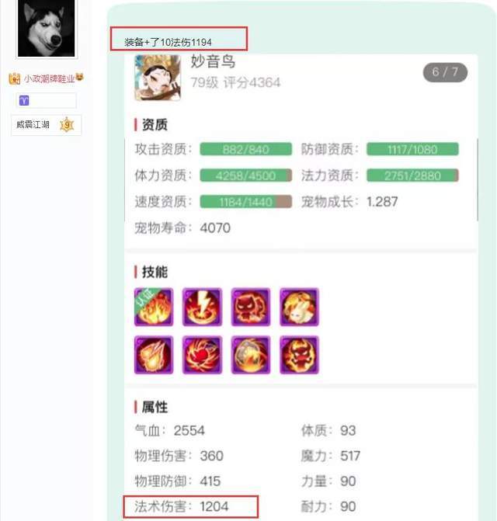
Task: Select the lightning bolt skill icon
Action: pyautogui.click(x=202, y=307)
